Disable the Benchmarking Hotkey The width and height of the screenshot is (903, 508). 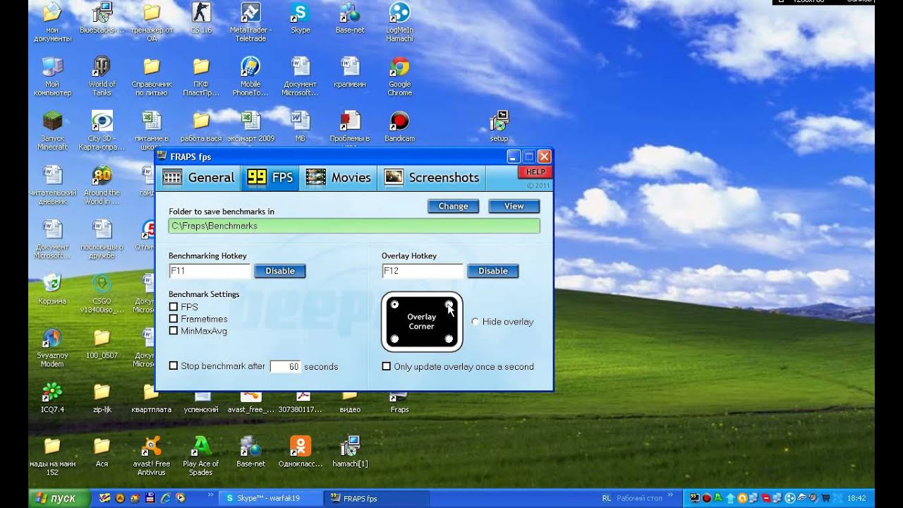[x=280, y=271]
